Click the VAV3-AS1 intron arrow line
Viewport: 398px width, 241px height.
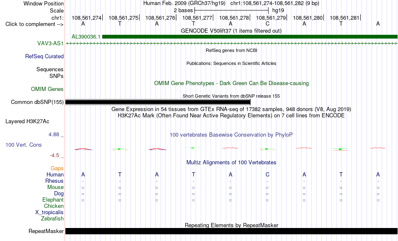[x=232, y=44]
